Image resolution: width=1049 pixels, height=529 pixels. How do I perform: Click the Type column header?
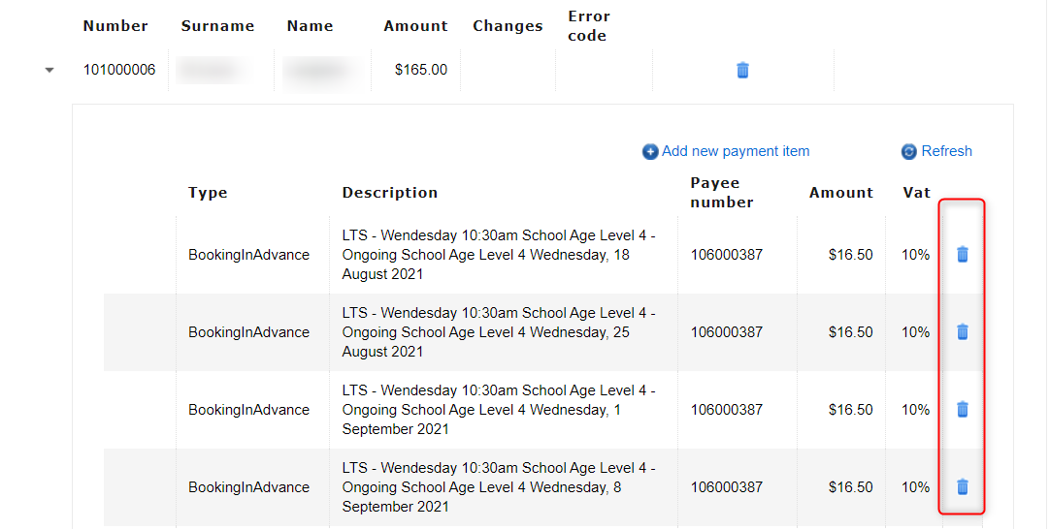click(208, 193)
